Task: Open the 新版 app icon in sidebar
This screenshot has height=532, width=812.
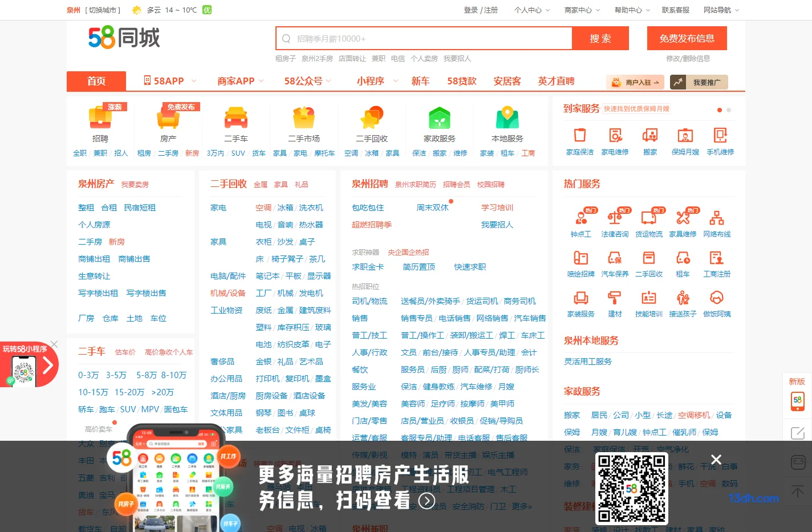Action: click(797, 401)
